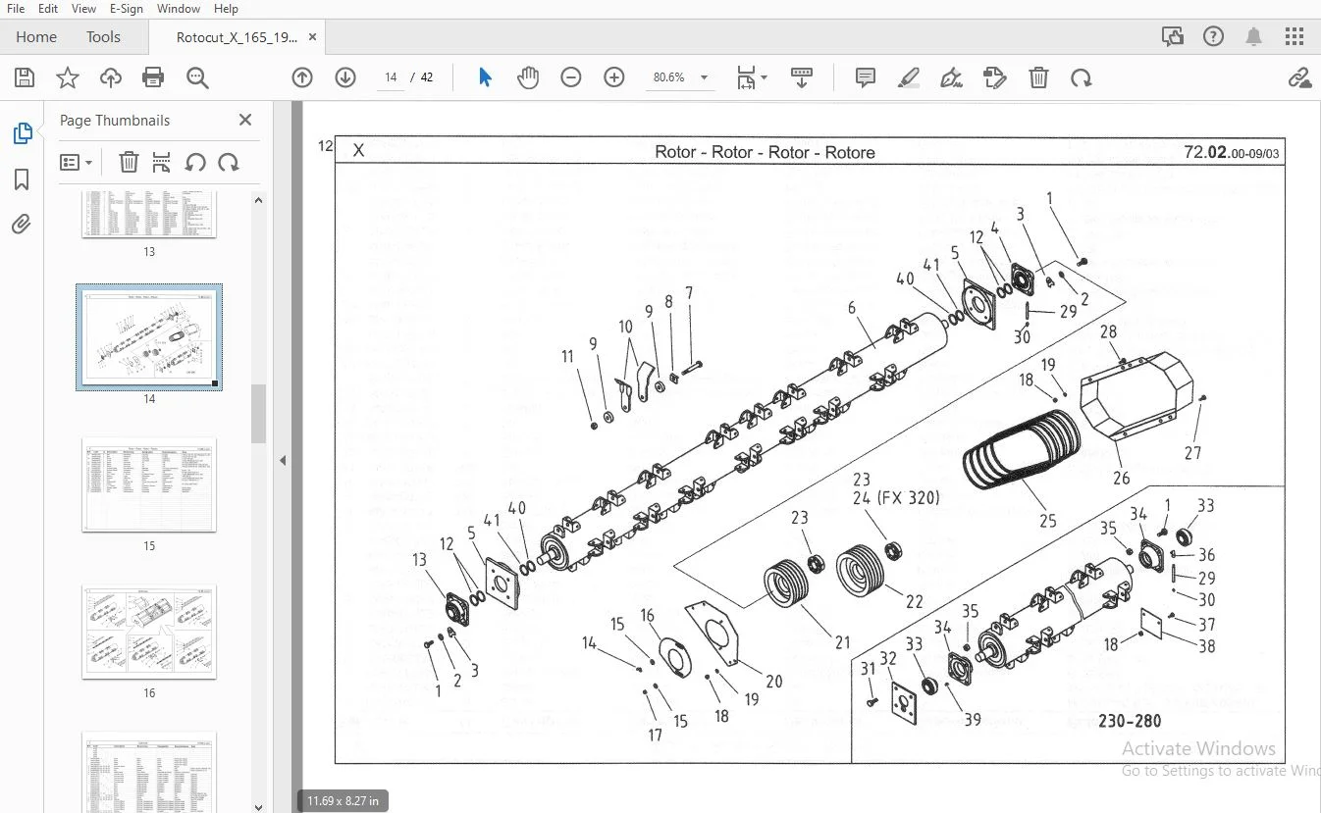Viewport: 1321px width, 813px height.
Task: Save the file using the floppy disk icon
Action: click(x=25, y=77)
